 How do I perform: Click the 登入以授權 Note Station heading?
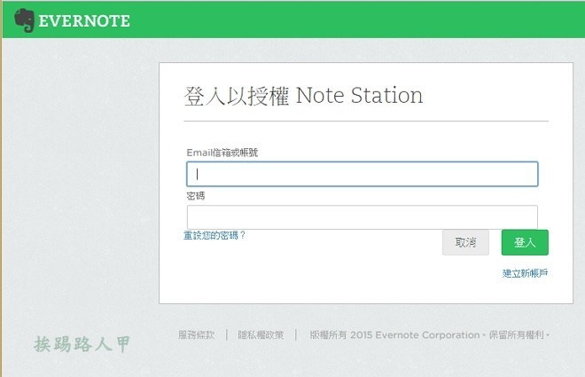303,95
